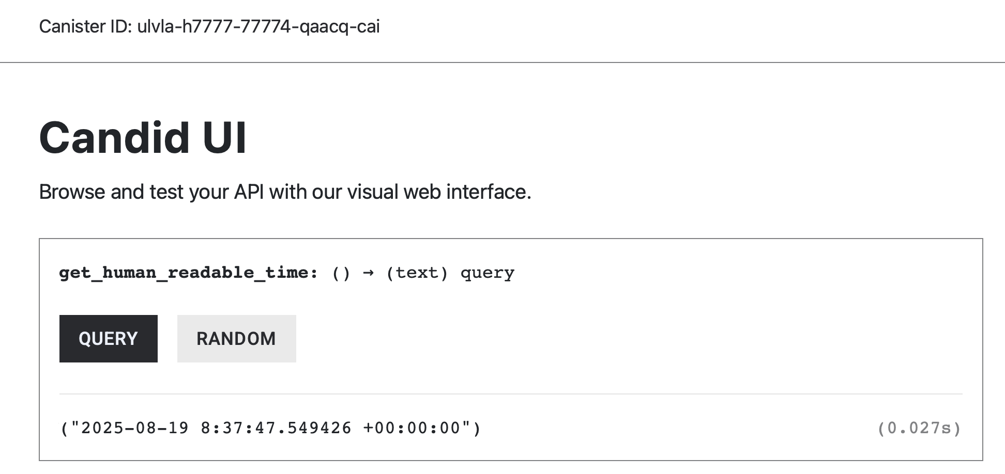The width and height of the screenshot is (1005, 474).
Task: Run the query via the dark QUERY button
Action: point(108,338)
